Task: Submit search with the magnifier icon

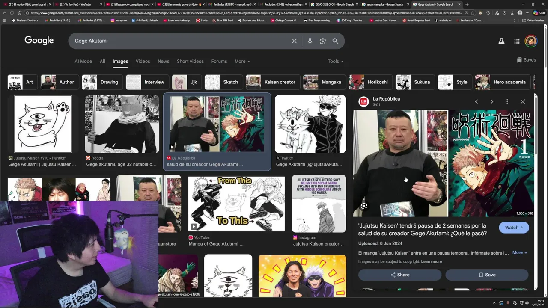Action: (335, 41)
